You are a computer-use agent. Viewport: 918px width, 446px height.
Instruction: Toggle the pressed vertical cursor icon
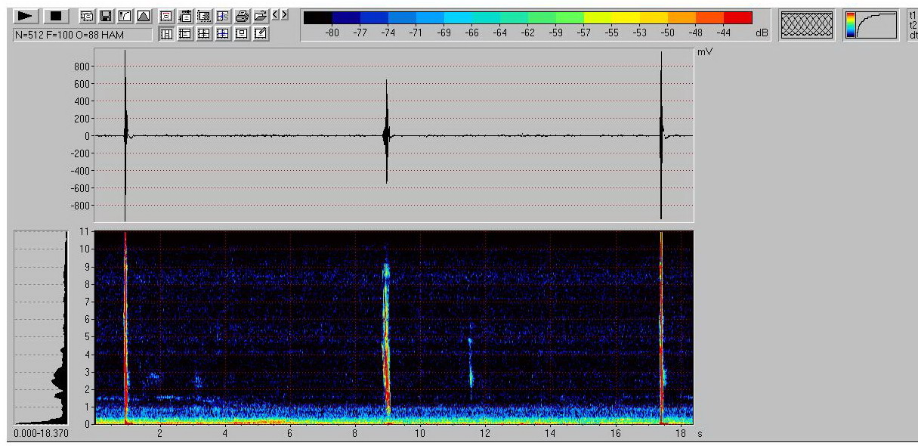(166, 33)
